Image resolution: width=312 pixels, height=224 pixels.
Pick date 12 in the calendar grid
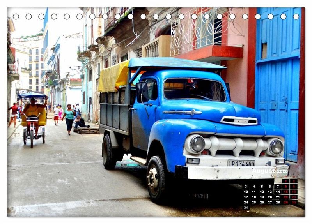[x=262, y=192]
